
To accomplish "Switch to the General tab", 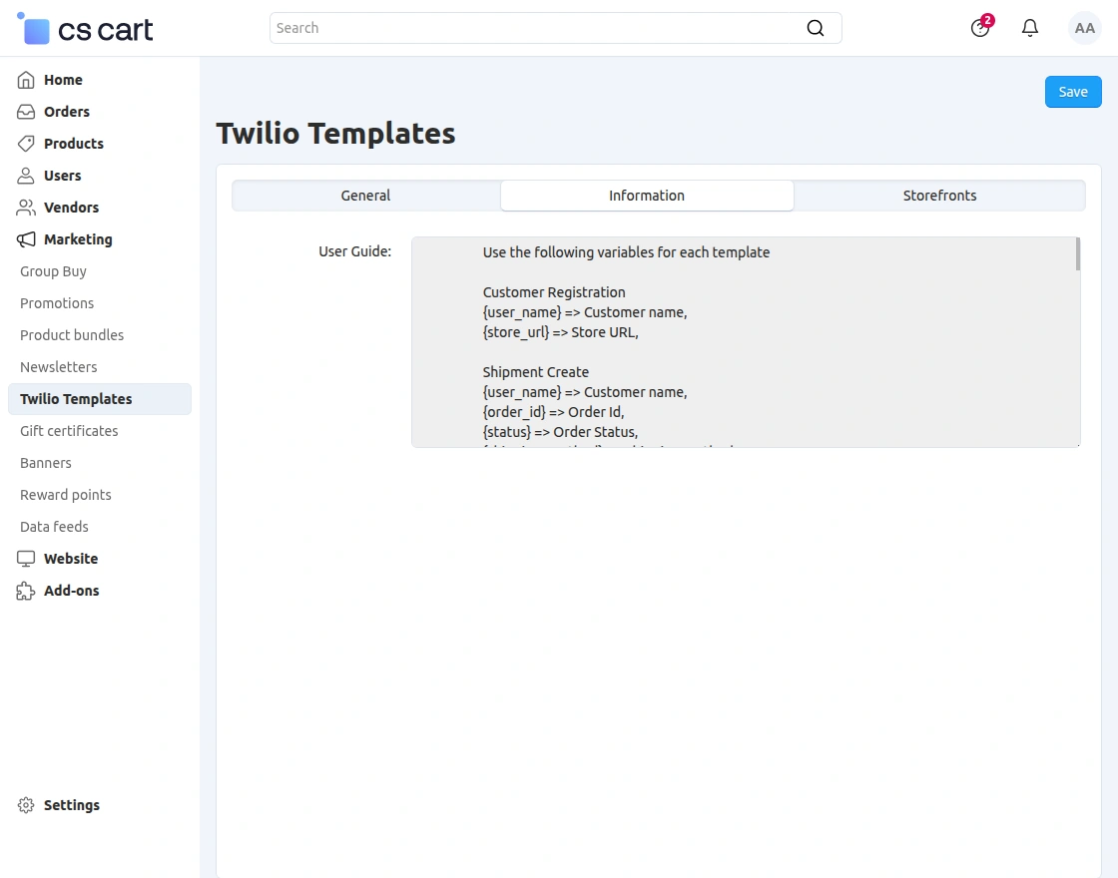I will pyautogui.click(x=365, y=196).
